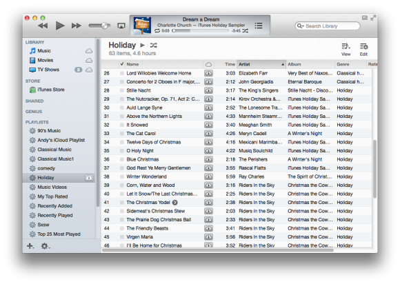This screenshot has width=400, height=284.
Task: Toggle the repeat icon beside the elapsed time
Action: click(x=157, y=31)
